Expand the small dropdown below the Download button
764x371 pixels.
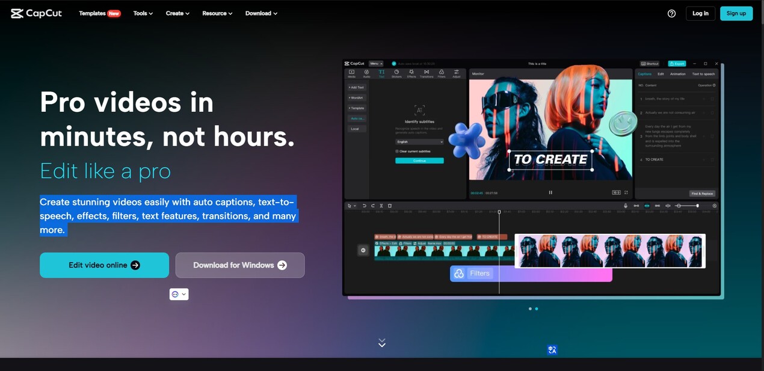(179, 294)
